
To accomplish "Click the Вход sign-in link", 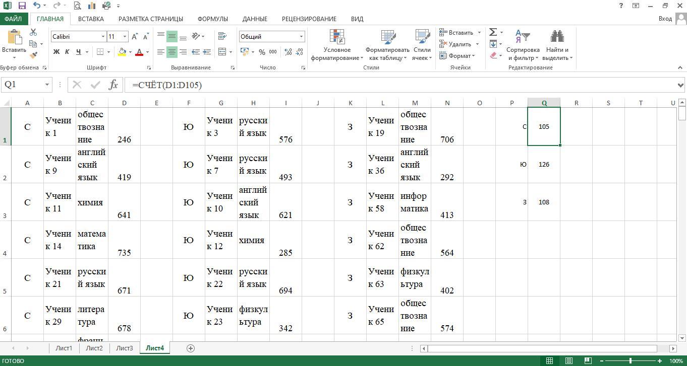I will coord(665,19).
